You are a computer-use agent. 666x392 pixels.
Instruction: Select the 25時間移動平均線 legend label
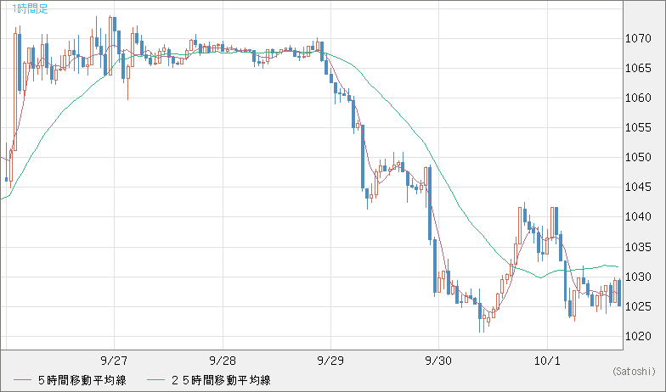[222, 379]
